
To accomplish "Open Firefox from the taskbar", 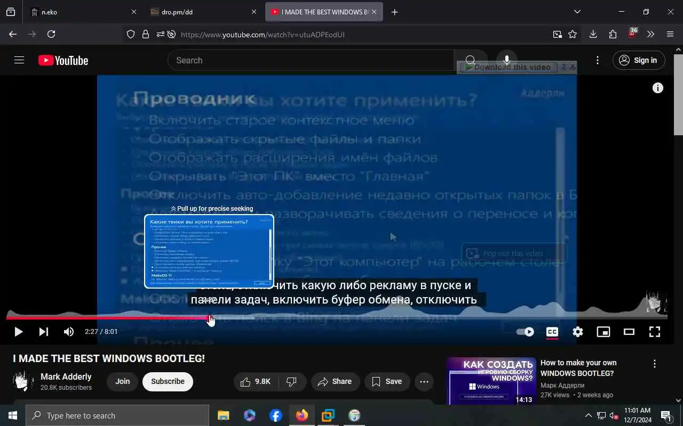I will tap(302, 415).
